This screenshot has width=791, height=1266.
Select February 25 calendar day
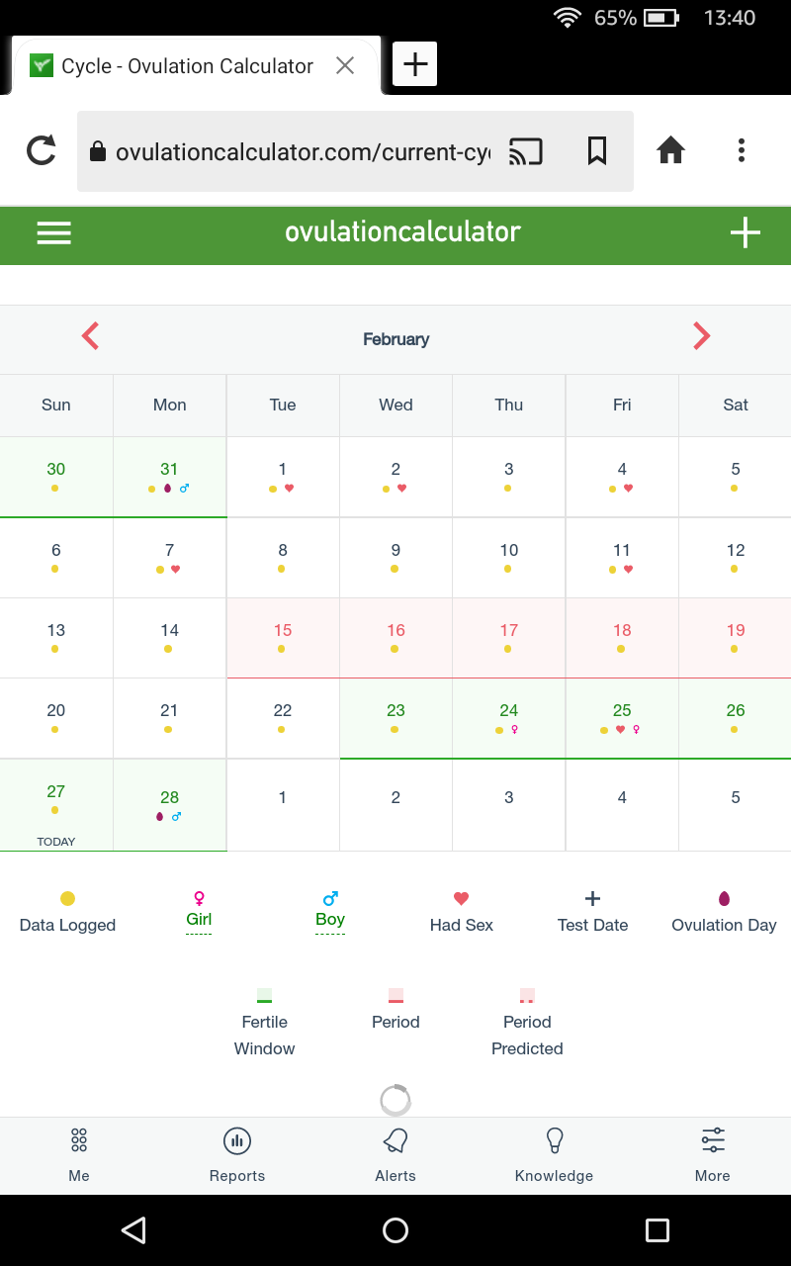click(x=622, y=718)
